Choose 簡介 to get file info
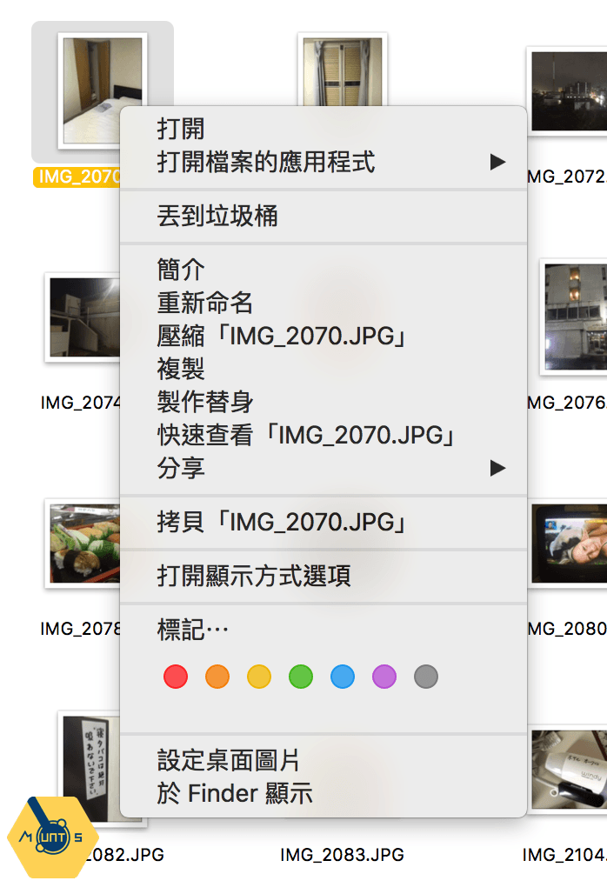Image resolution: width=607 pixels, height=894 pixels. pos(324,270)
